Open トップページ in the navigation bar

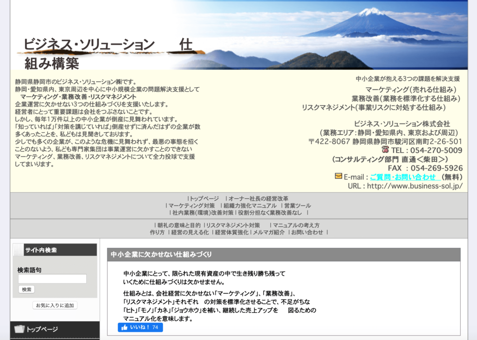pos(204,198)
